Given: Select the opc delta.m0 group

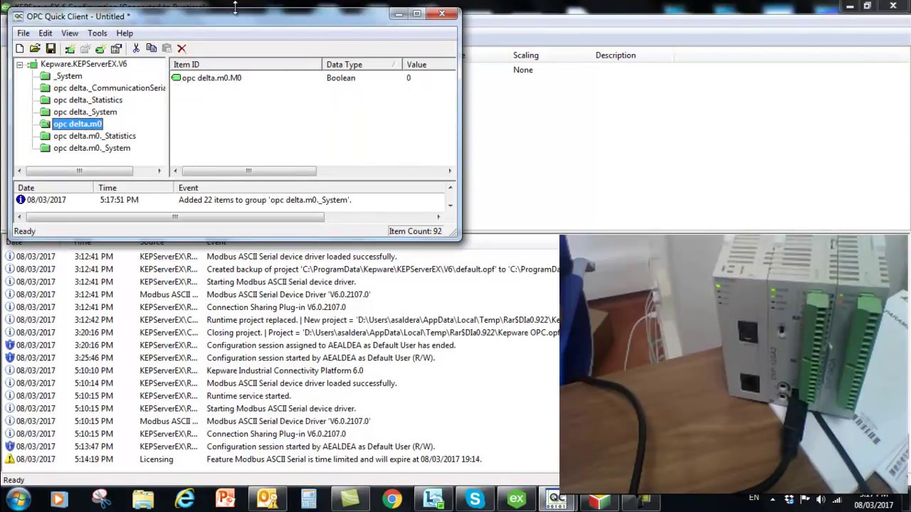Looking at the screenshot, I should point(78,124).
